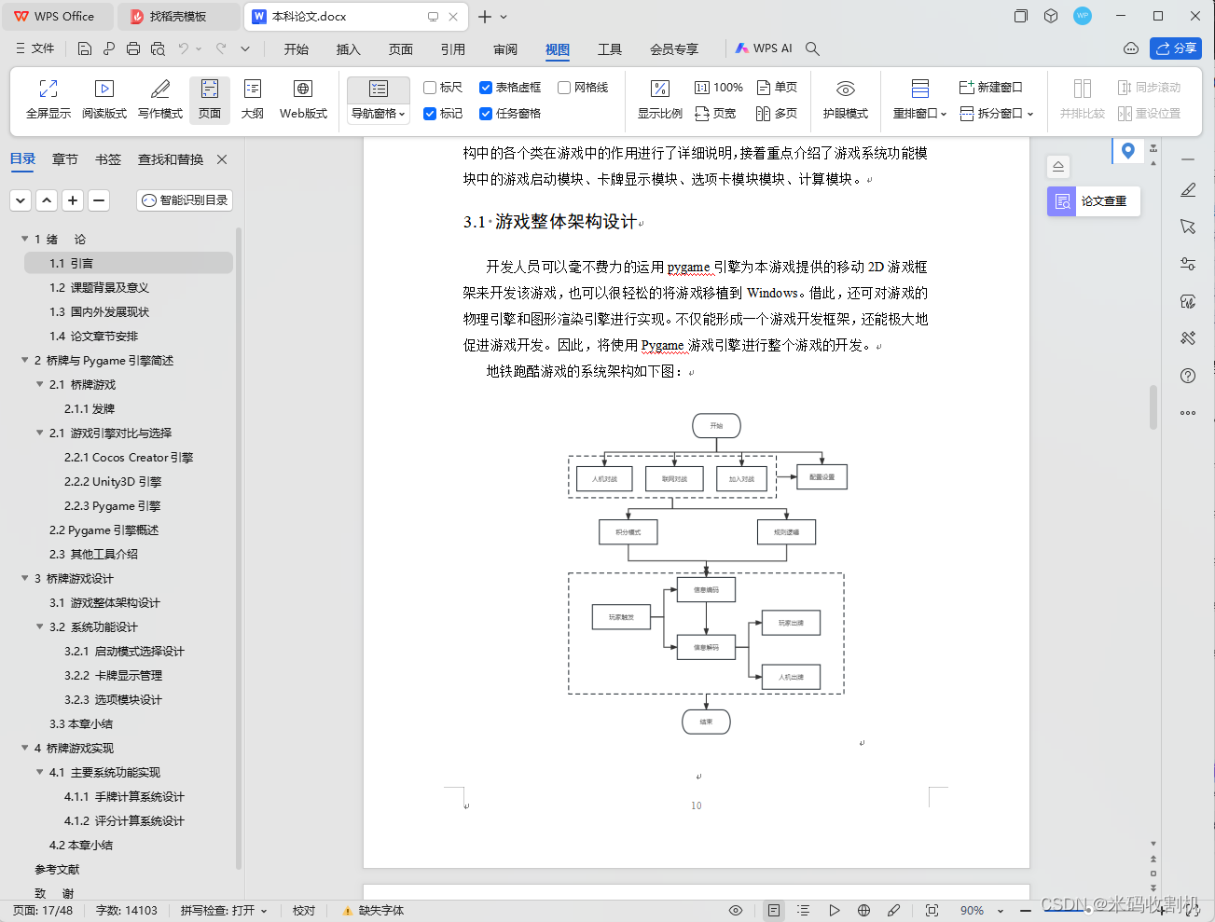Open 论文查重 paper check panel on right sidebar

[1092, 200]
